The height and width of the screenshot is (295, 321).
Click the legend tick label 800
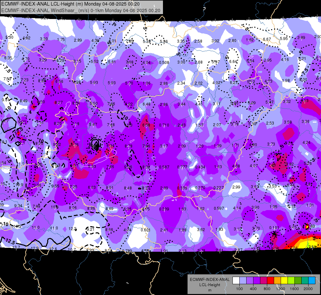click(x=267, y=289)
